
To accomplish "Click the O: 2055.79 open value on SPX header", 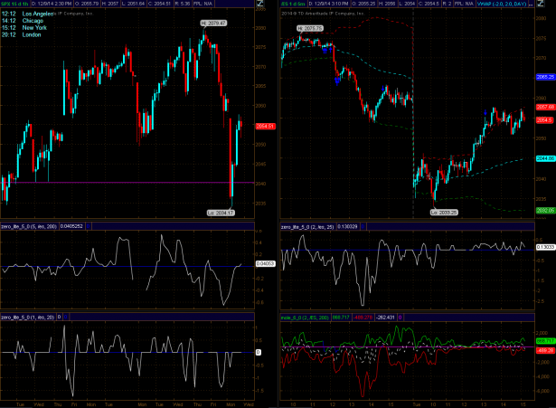I will click(x=87, y=4).
